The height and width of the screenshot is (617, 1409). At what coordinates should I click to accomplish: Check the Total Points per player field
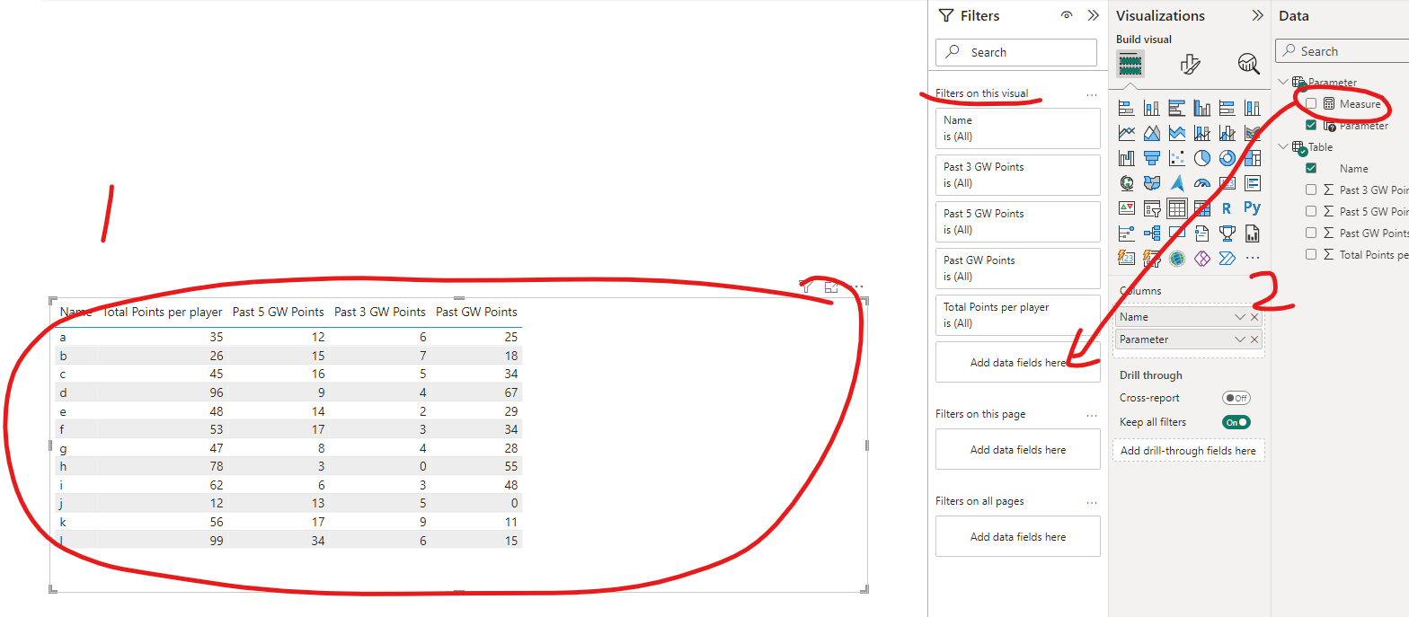click(1311, 254)
